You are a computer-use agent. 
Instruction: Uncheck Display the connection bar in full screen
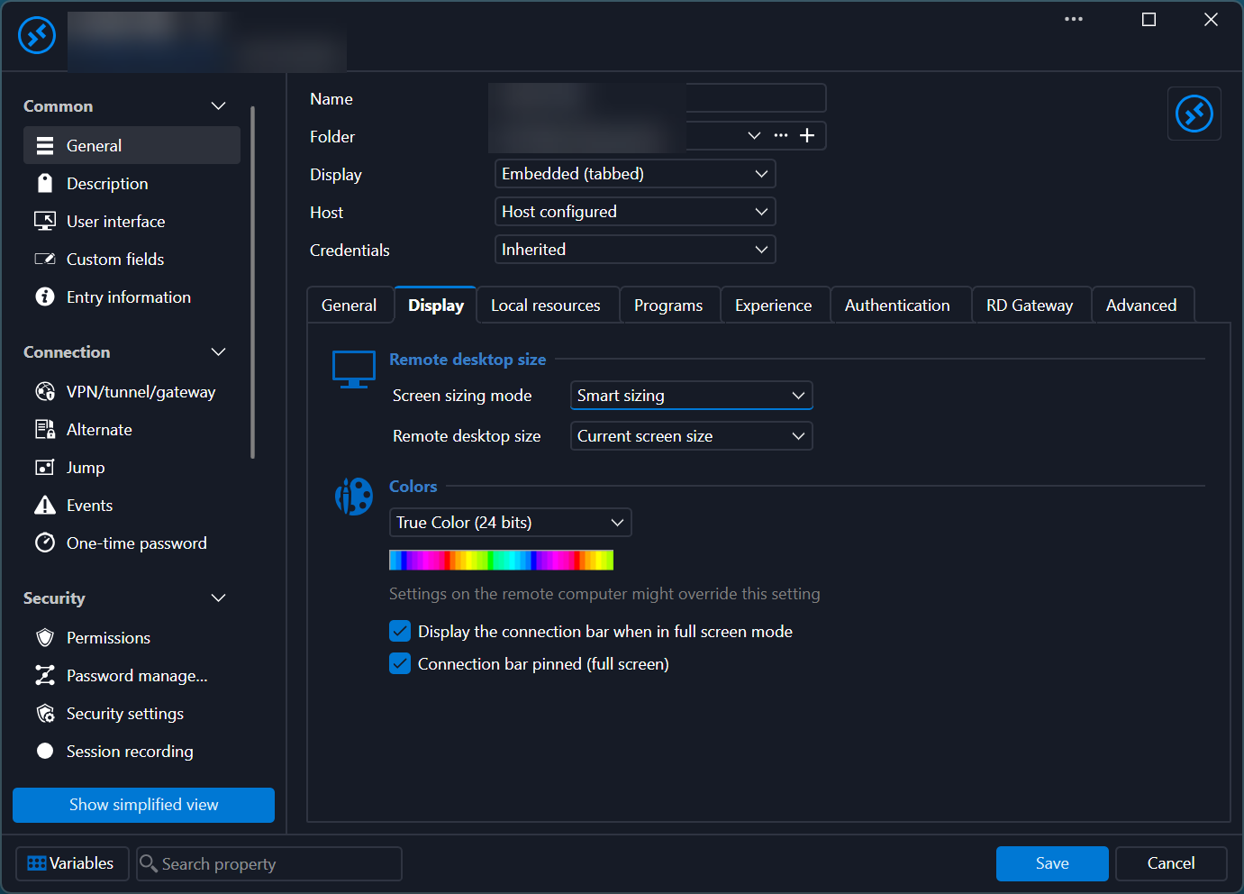pos(400,632)
